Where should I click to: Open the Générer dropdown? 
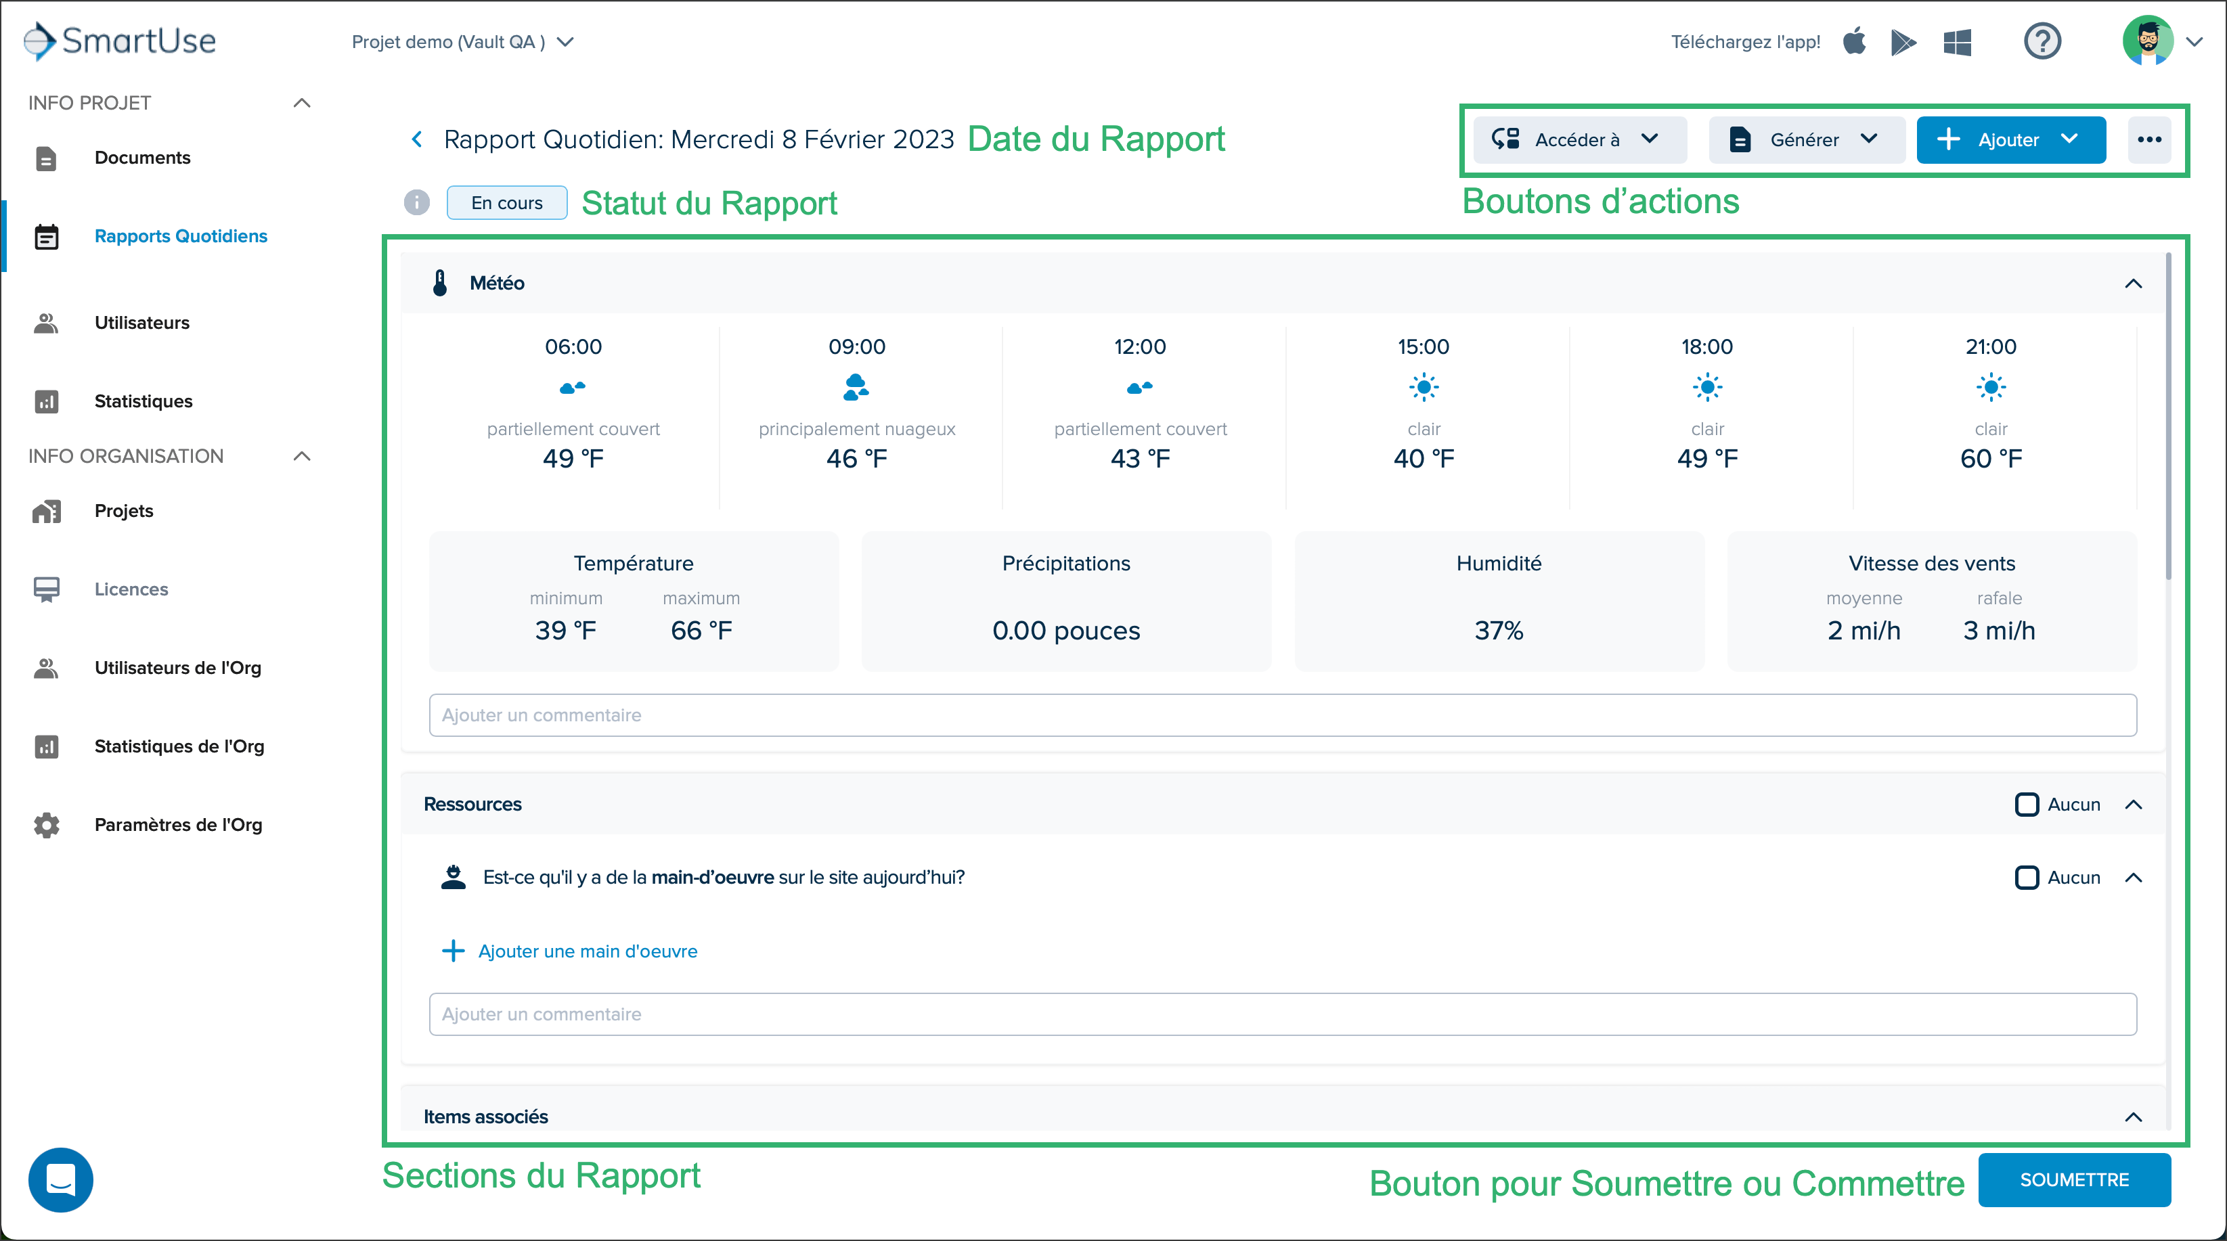point(1807,139)
